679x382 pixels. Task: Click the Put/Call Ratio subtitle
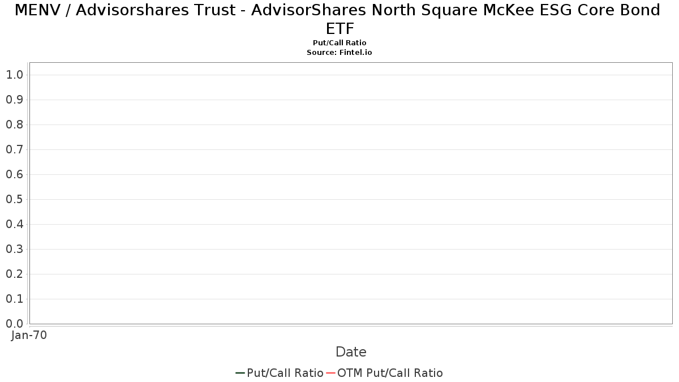tap(339, 43)
